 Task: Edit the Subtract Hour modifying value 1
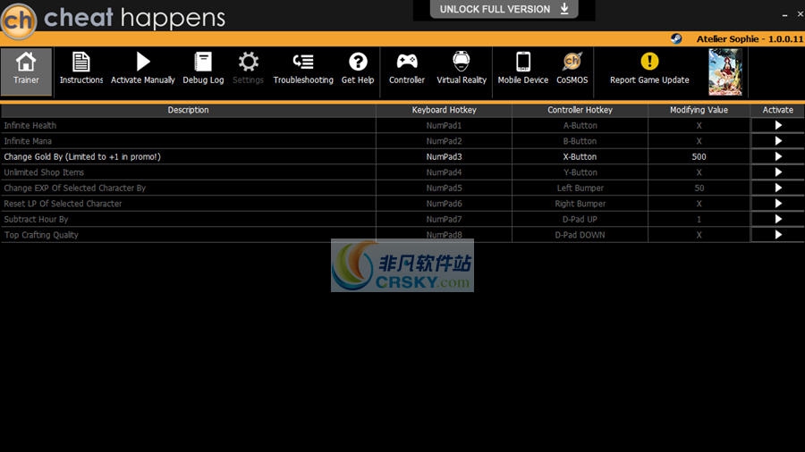click(699, 220)
